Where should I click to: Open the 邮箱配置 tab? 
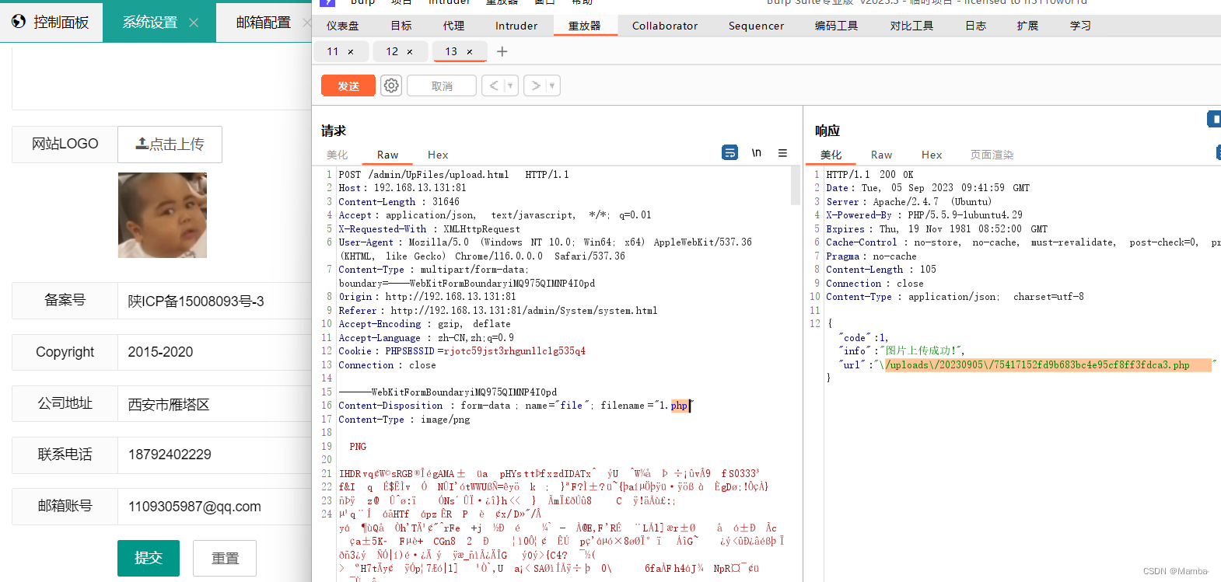click(264, 23)
